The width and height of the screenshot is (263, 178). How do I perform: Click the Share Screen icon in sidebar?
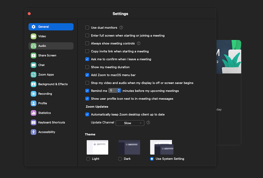point(33,56)
